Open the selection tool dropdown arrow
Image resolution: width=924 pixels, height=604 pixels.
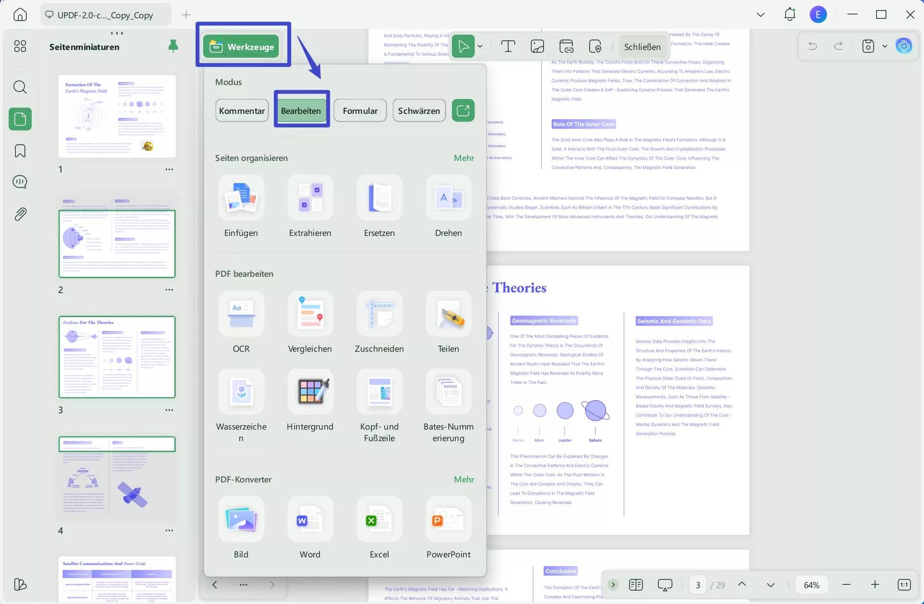pyautogui.click(x=480, y=46)
